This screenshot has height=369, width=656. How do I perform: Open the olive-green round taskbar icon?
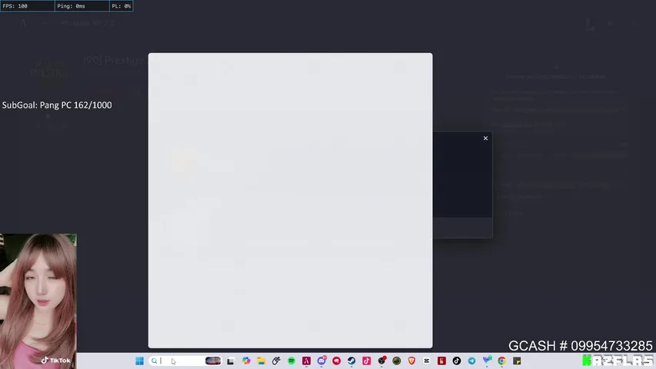[x=397, y=361]
